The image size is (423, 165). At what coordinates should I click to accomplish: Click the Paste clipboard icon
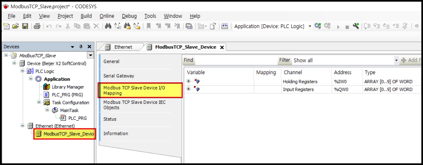click(87, 26)
